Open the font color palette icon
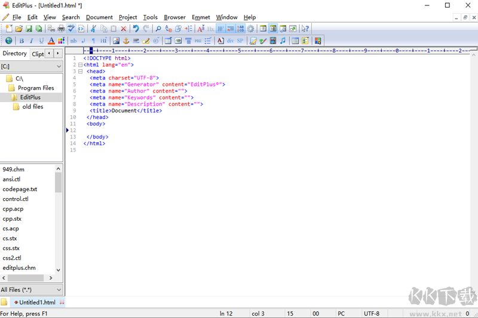This screenshot has width=478, height=318. (x=62, y=41)
